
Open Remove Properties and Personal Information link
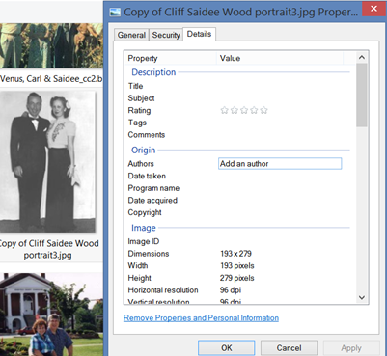[201, 318]
